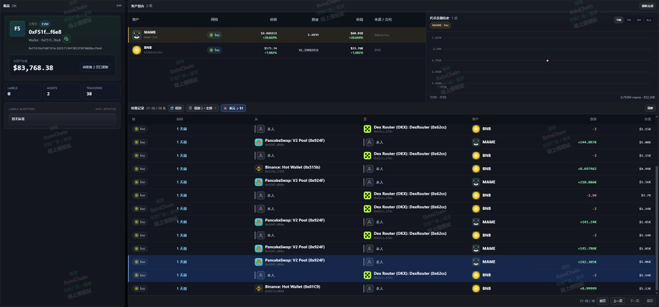The width and height of the screenshot is (659, 307).
Task: Open the LABELS count card showing 0
Action: click(x=23, y=91)
